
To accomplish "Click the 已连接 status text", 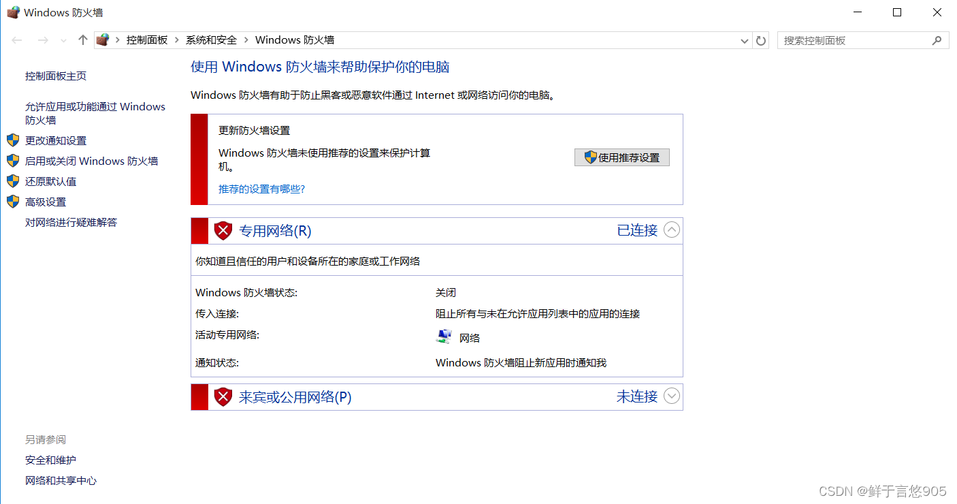I will click(637, 230).
